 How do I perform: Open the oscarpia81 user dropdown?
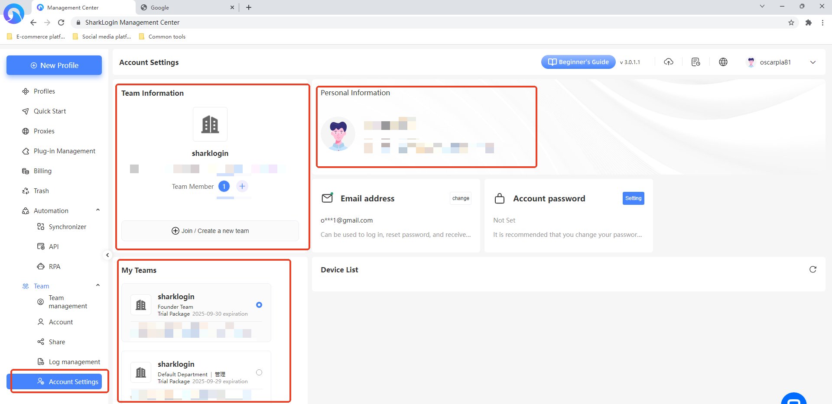tap(813, 62)
